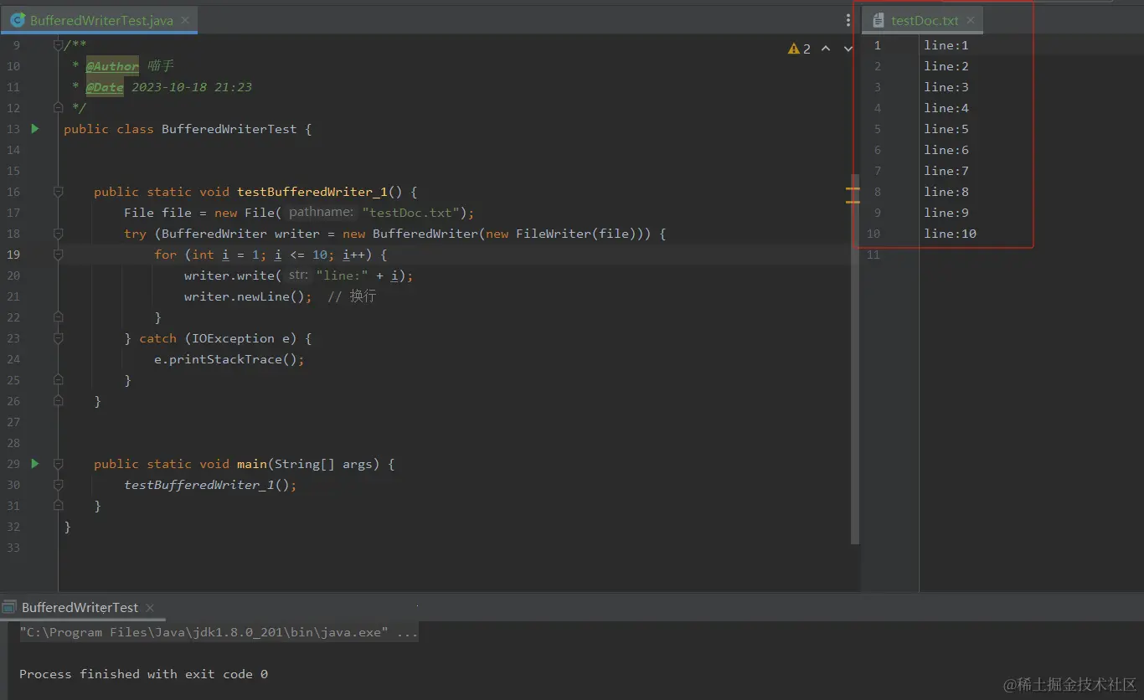Click the Java class icon on the BufferedWriterTest.java tab
Screen dimensions: 1144x700
[18, 20]
